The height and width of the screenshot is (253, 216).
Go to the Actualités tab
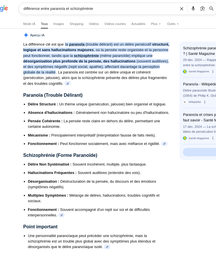point(138,24)
